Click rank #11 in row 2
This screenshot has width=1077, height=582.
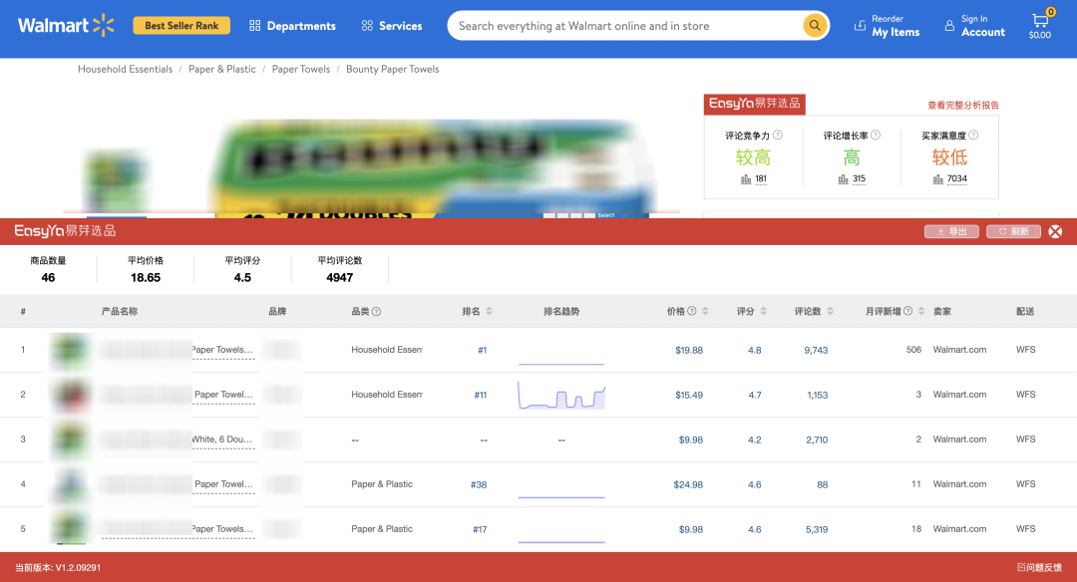(480, 395)
